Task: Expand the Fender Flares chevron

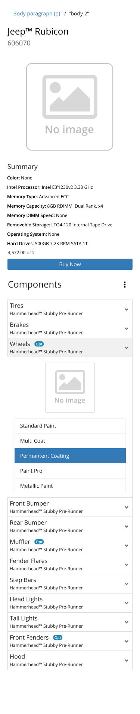Action: [x=126, y=565]
